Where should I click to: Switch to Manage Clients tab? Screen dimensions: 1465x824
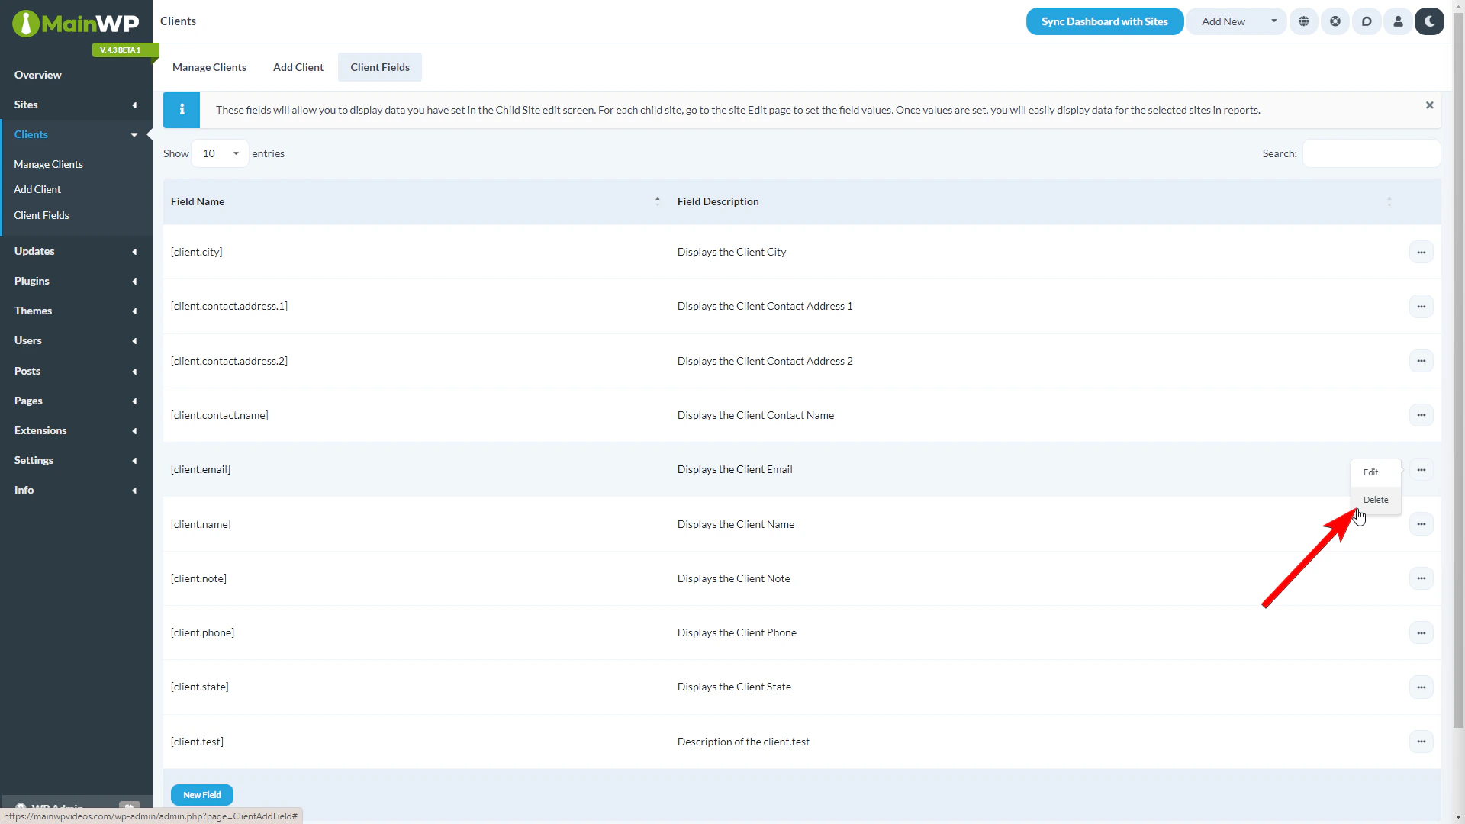tap(209, 67)
